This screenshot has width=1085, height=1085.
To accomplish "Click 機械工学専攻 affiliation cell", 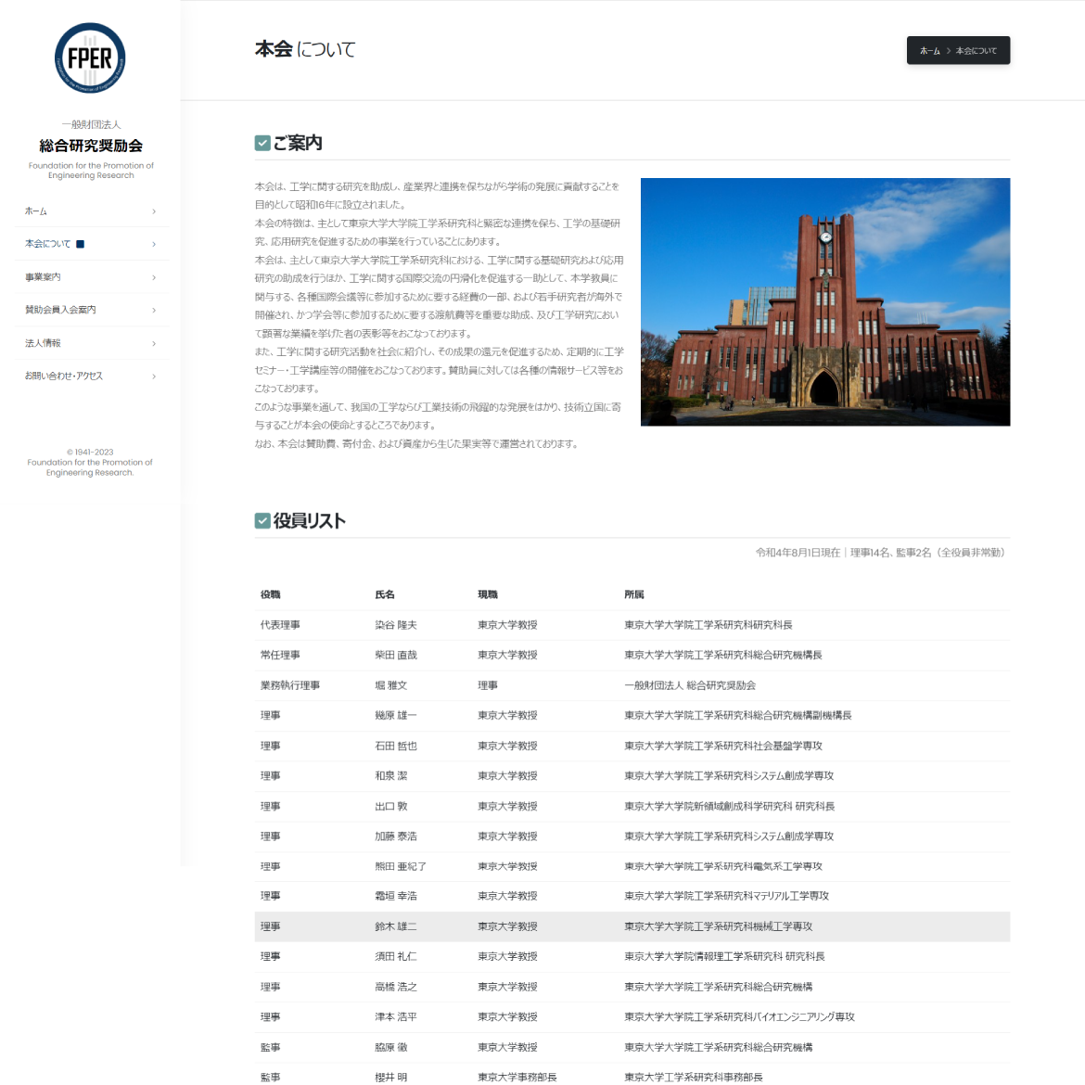I will (x=719, y=926).
